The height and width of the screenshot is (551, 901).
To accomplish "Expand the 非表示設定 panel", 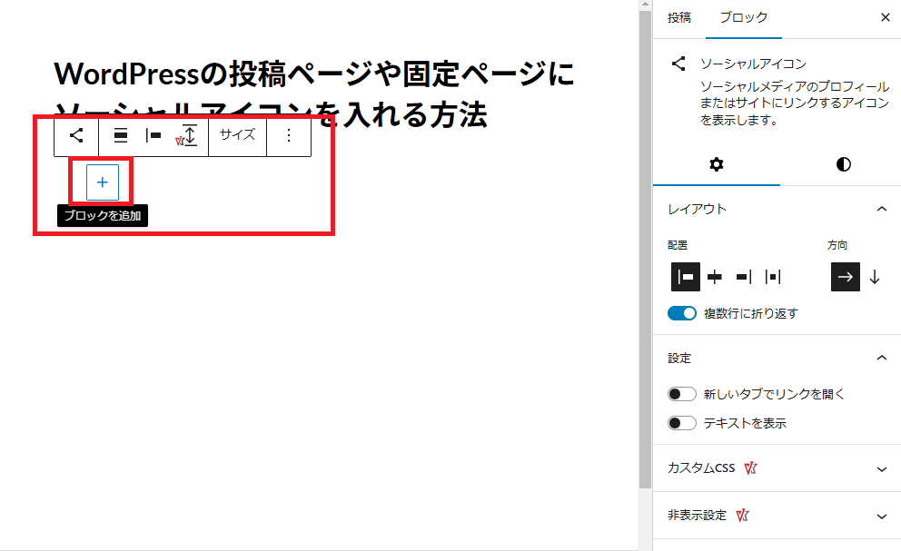I will 777,516.
